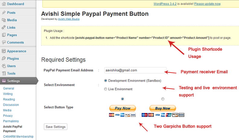This screenshot has height=140, width=239.
Task: Open the Avishi Web Studio link
Action: click(x=69, y=19)
